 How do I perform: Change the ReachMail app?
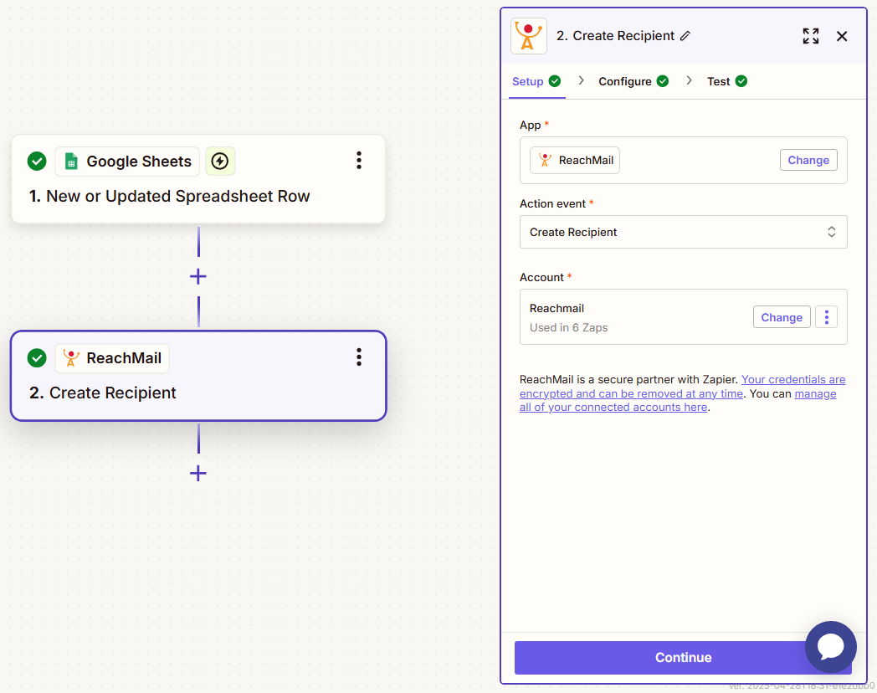808,160
